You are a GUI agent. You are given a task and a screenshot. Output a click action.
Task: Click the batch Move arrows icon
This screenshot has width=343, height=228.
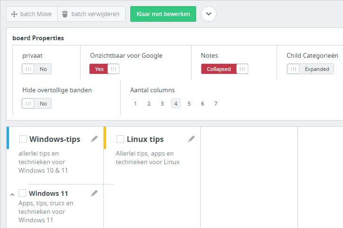click(x=13, y=14)
